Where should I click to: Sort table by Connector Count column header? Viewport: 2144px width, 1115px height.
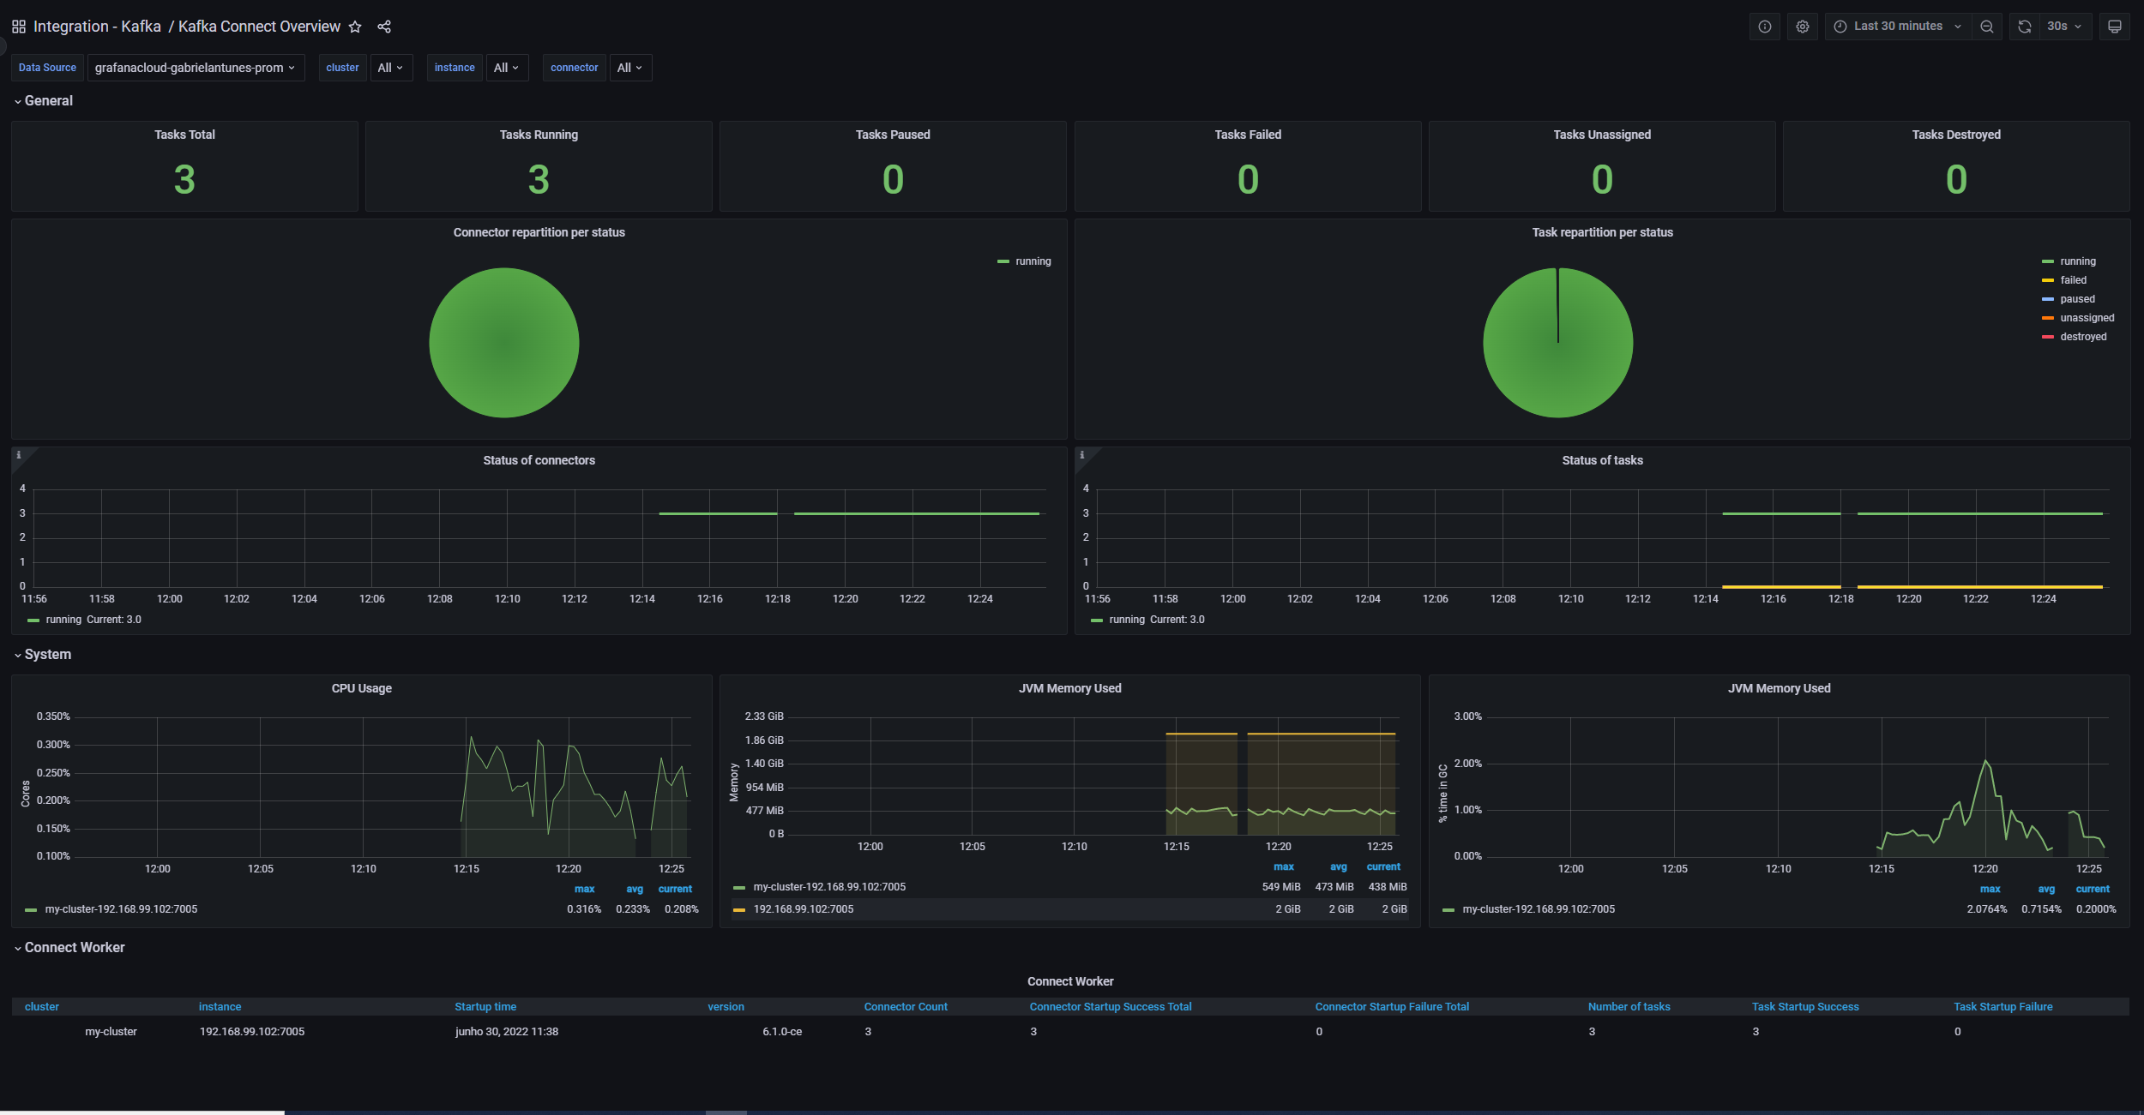[905, 1006]
